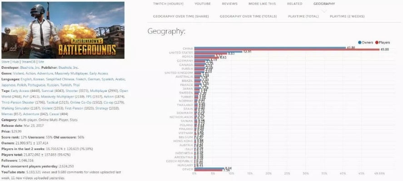Open the More Like This tab
The image size is (403, 181).
pos(262,4)
